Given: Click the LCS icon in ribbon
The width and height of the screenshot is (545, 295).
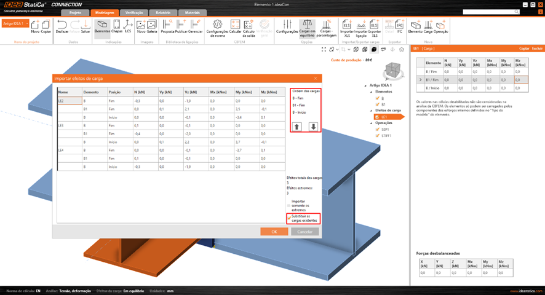Looking at the screenshot, I should 128,26.
